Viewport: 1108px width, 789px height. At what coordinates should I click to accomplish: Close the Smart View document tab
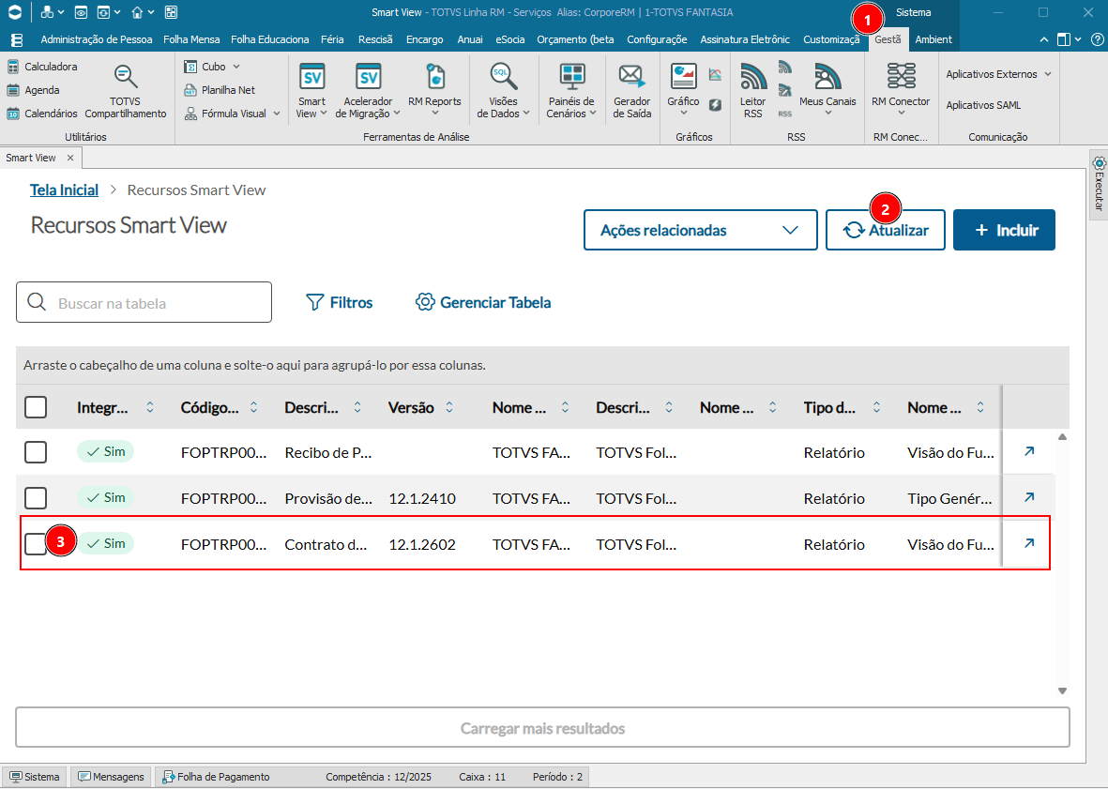pos(70,158)
